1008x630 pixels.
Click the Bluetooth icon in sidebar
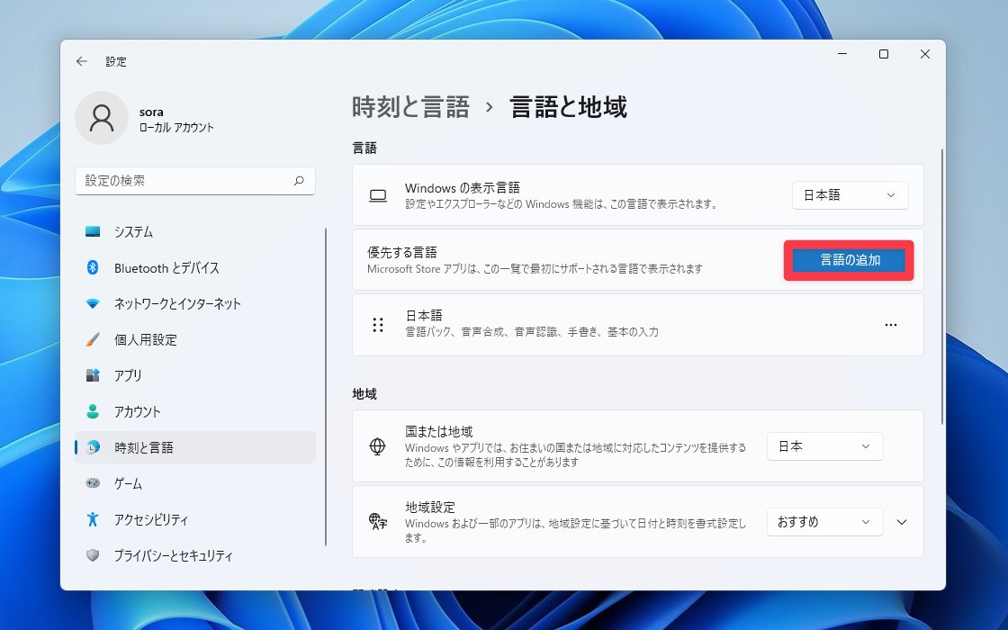93,267
